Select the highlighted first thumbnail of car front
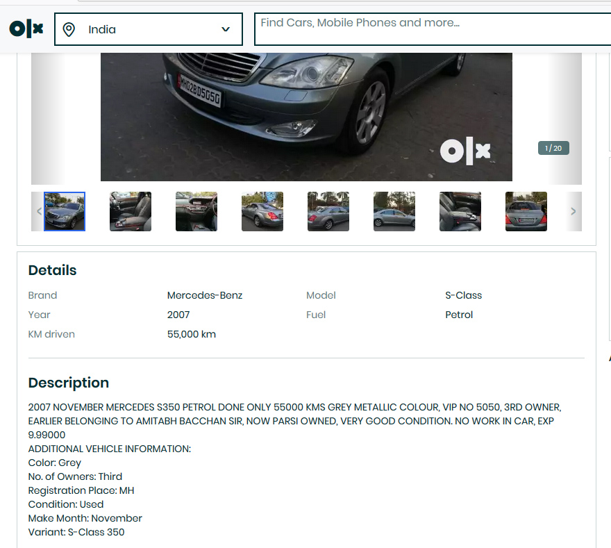 65,211
